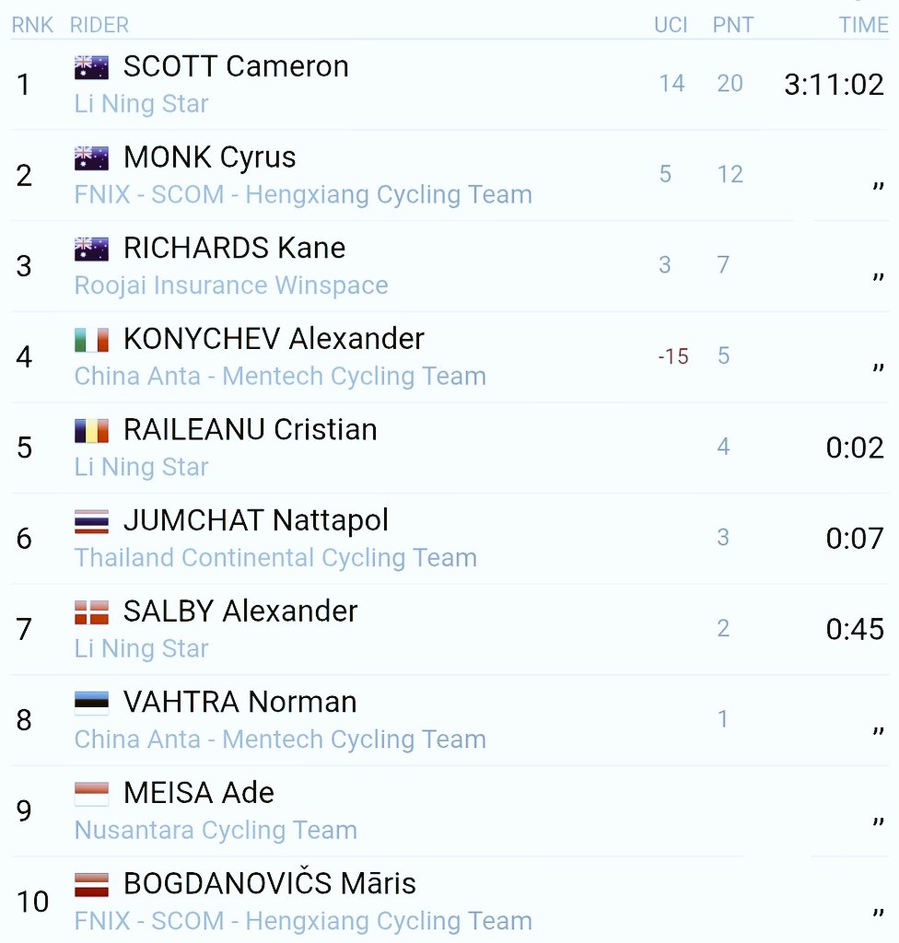Screen dimensions: 899x943
Task: Click the Danish flag beside SALBY Alexander
Action: (x=91, y=611)
